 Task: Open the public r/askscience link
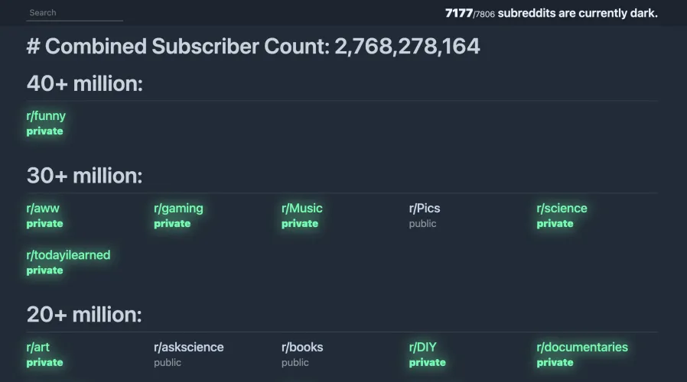click(189, 348)
